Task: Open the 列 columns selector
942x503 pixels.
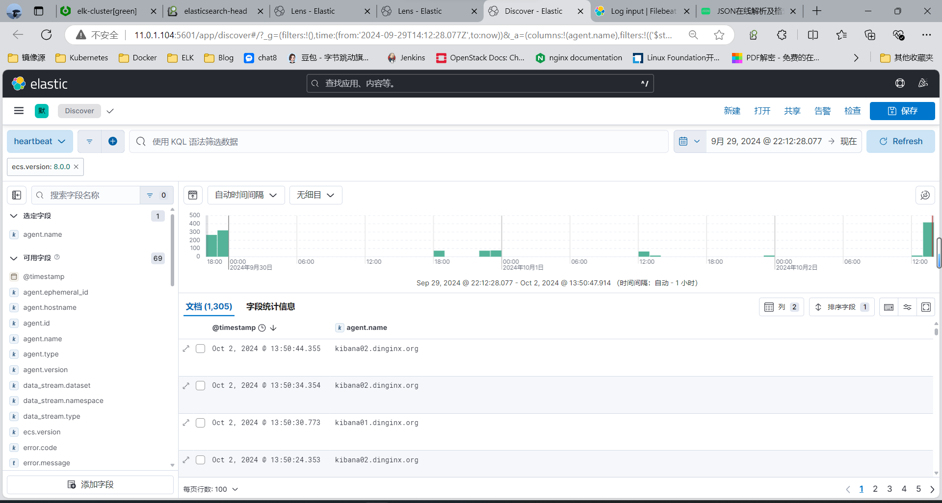Action: tap(782, 307)
